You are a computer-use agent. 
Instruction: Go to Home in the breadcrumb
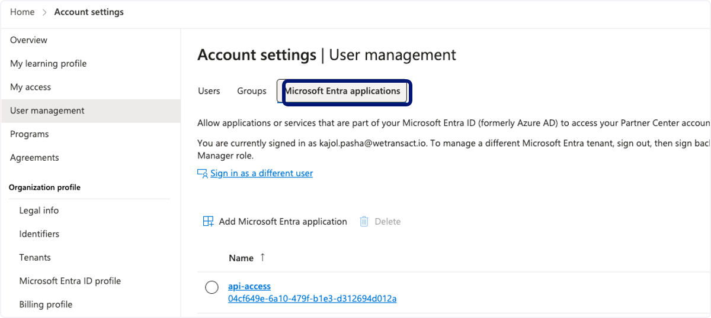pos(23,12)
